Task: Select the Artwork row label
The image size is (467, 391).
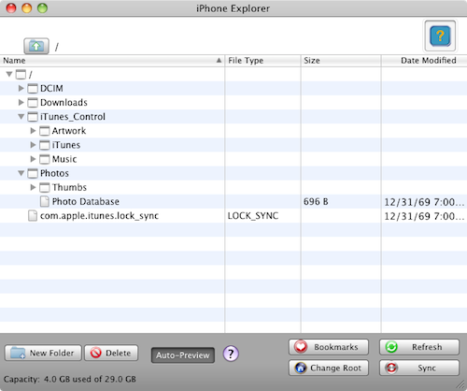Action: coord(69,131)
